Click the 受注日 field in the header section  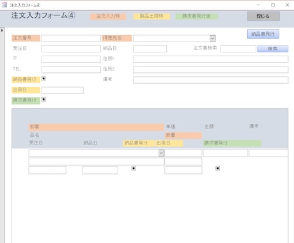(71, 49)
